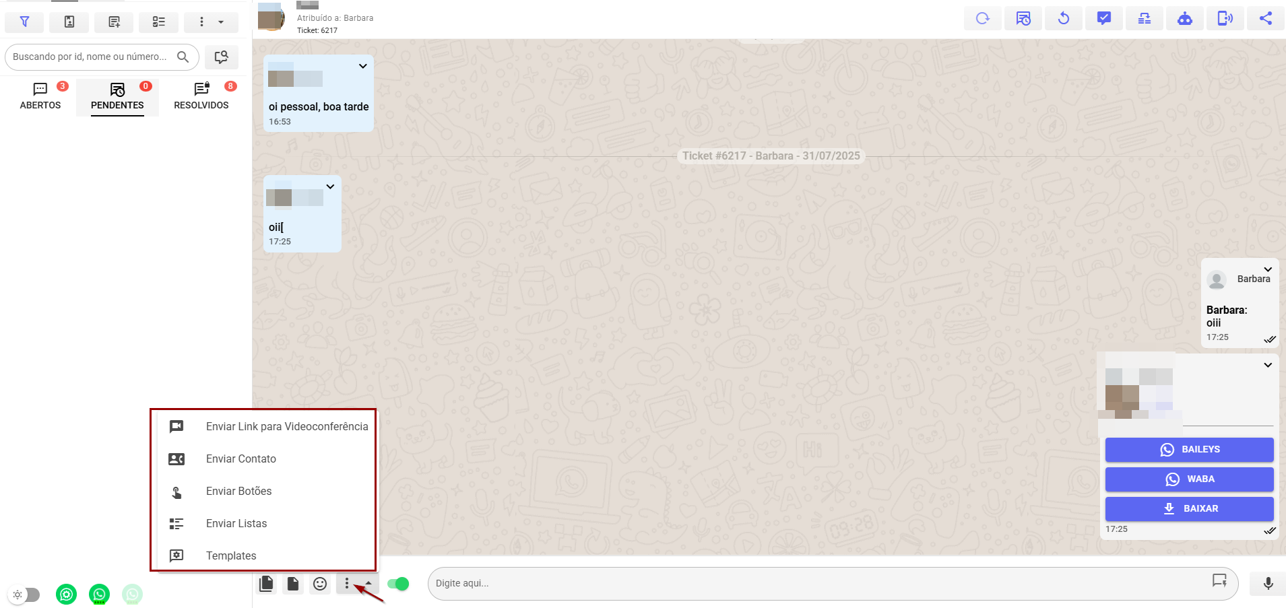Open the emoji picker
The image size is (1286, 608).
[320, 584]
